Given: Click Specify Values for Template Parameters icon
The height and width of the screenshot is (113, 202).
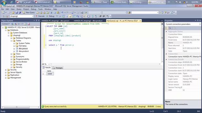Looking at the screenshot, I should tap(108, 16).
